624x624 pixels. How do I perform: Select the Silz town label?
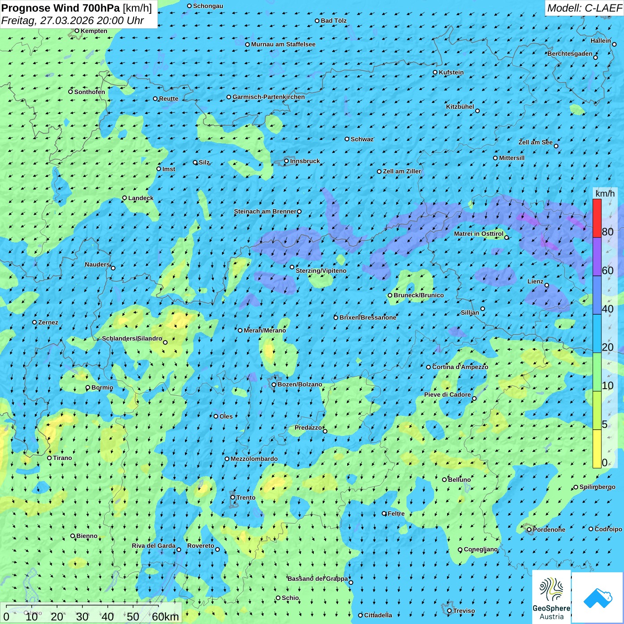coord(204,162)
